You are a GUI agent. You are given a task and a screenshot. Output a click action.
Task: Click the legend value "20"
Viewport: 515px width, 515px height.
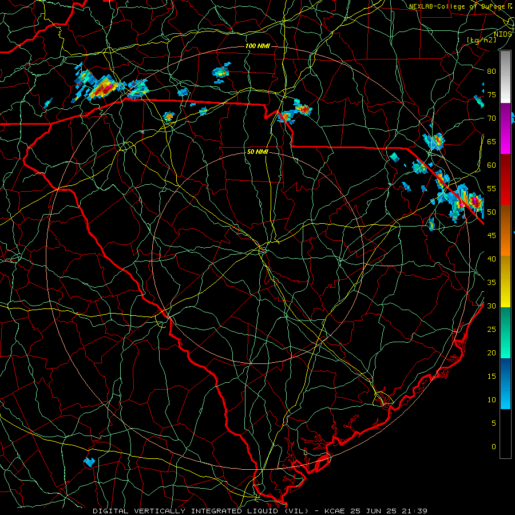[492, 352]
